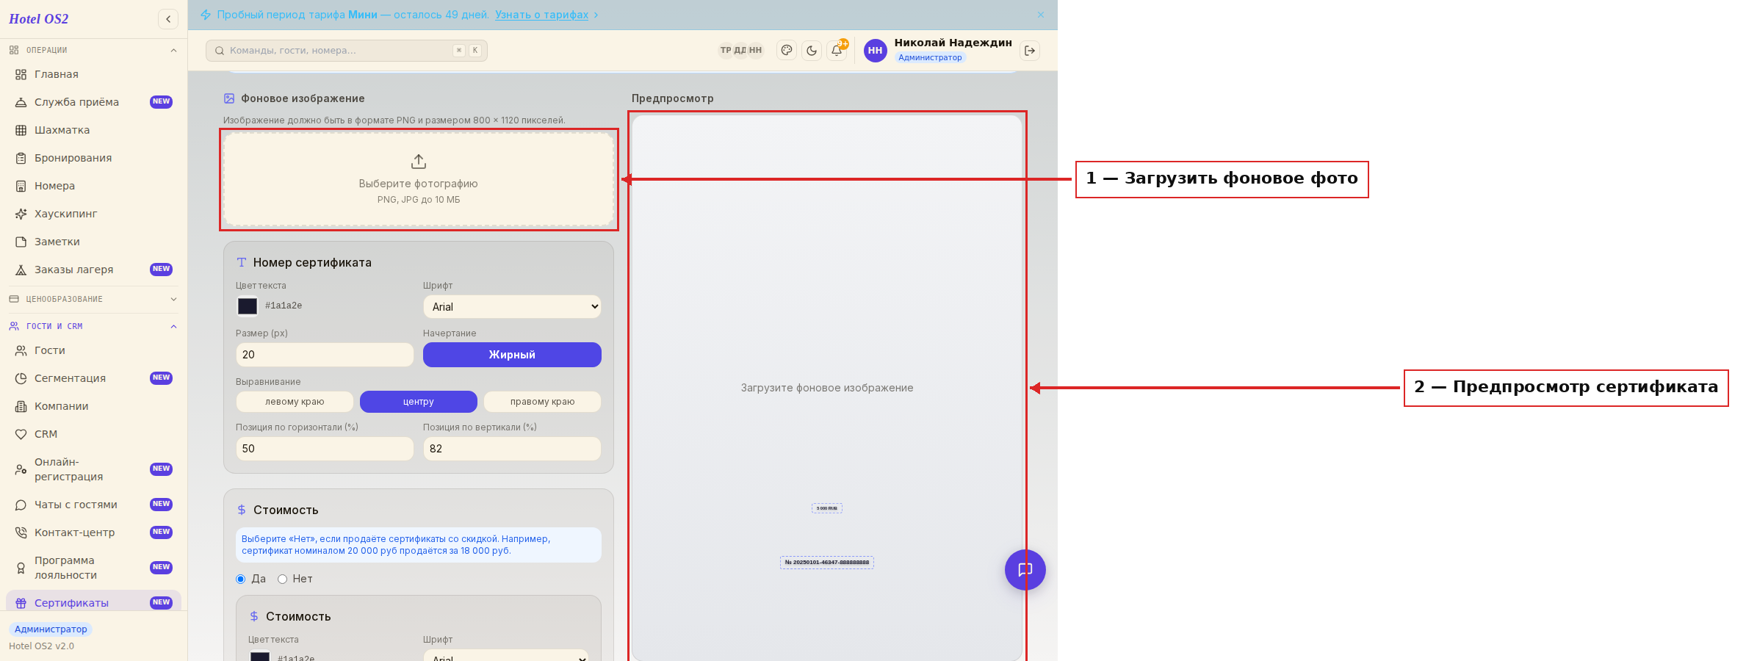Follow the "Узнать о тарифах" link

(x=542, y=15)
